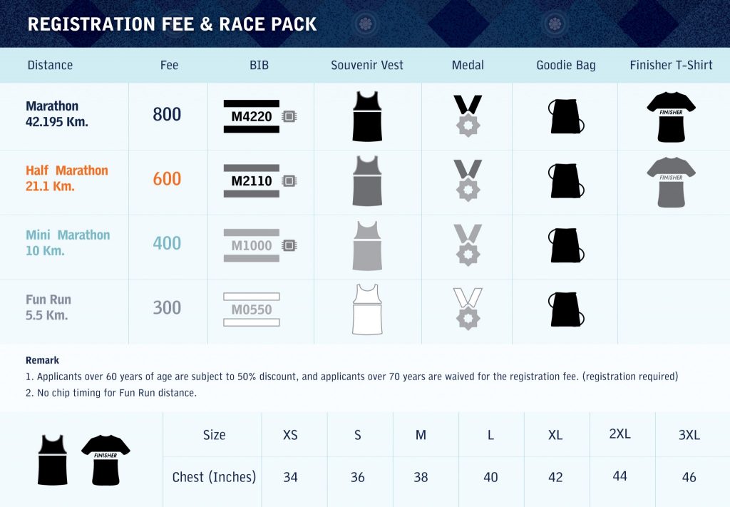730x507 pixels.
Task: Click the timing chip icon beside M4220
Action: pyautogui.click(x=289, y=116)
